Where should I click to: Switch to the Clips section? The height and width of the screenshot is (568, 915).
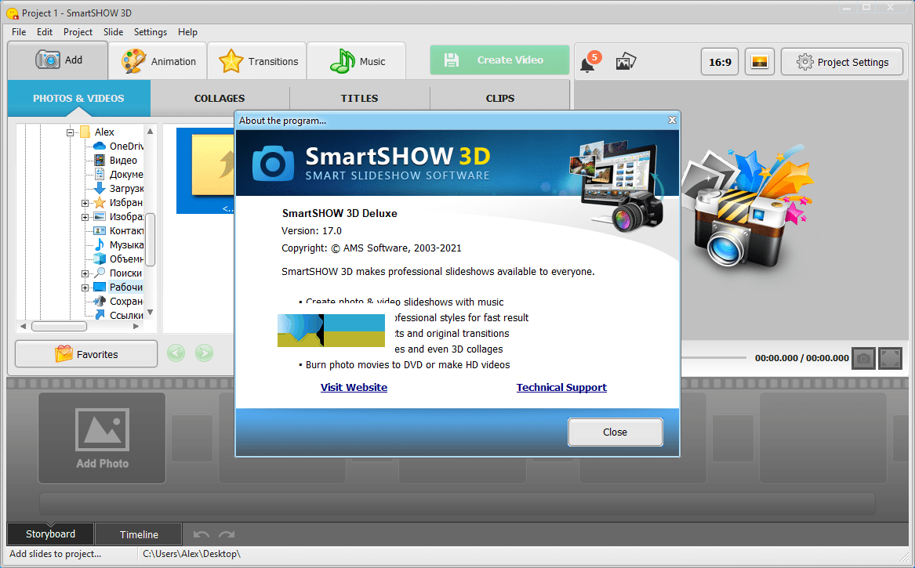[x=500, y=98]
